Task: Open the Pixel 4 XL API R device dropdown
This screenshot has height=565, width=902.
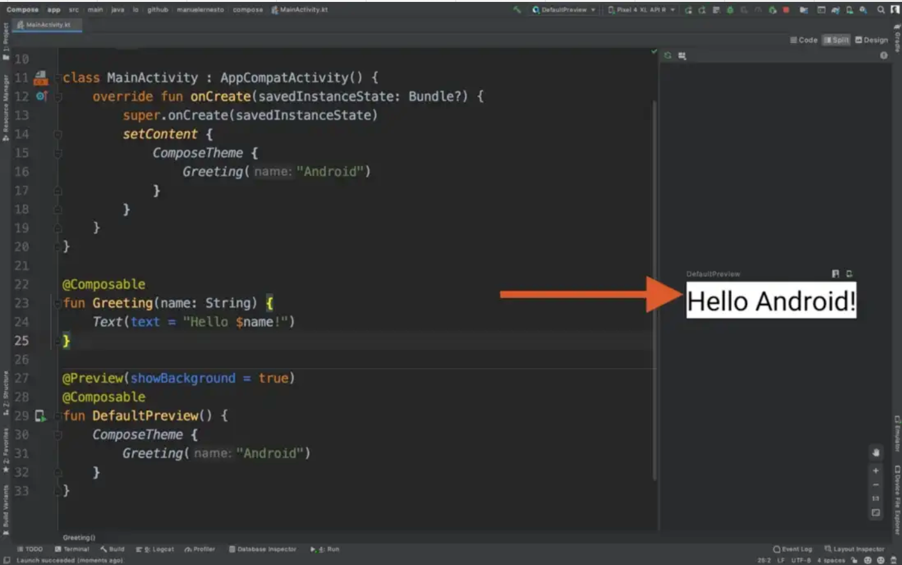Action: pyautogui.click(x=641, y=10)
